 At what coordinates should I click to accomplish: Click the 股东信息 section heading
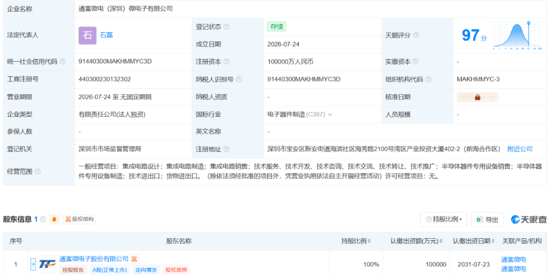tap(17, 219)
